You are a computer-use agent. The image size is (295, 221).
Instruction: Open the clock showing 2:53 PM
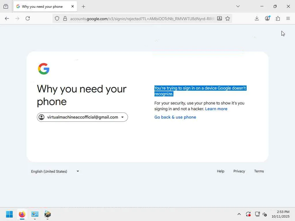tap(281, 214)
